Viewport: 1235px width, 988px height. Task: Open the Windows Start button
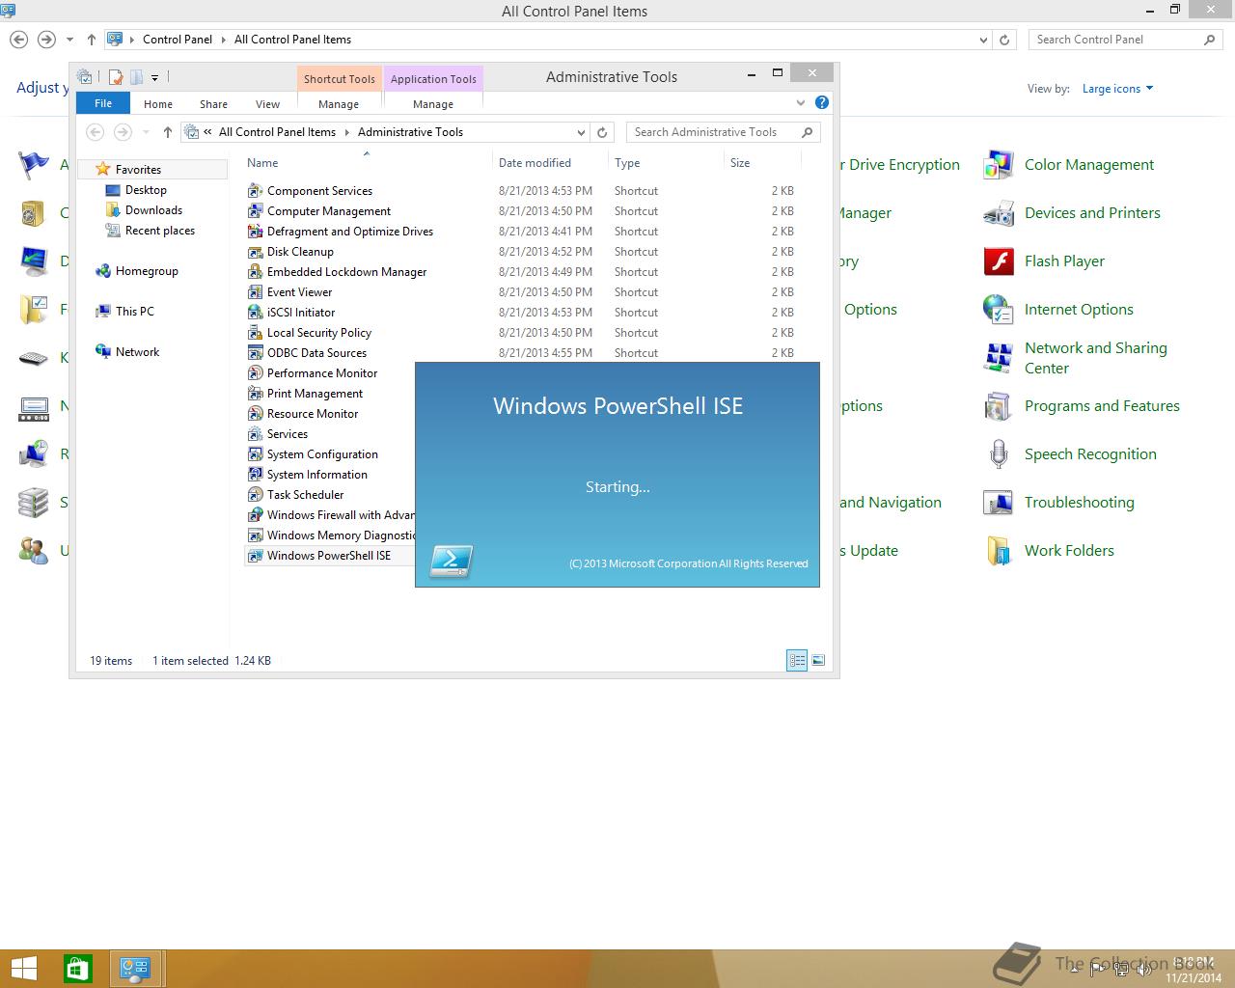[24, 969]
